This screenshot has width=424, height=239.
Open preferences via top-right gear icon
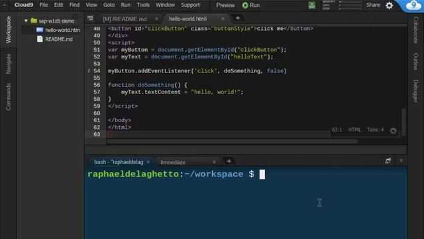[x=390, y=5]
